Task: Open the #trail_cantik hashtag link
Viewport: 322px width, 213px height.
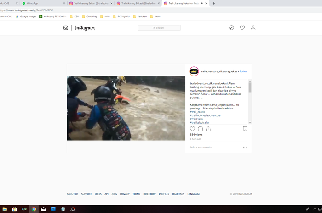Action: point(198,112)
